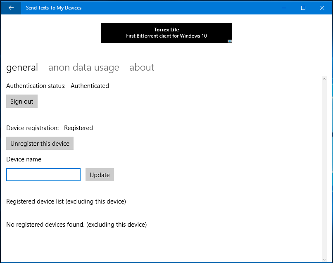Click the 'Registered device list' heading
The width and height of the screenshot is (333, 263).
66,201
